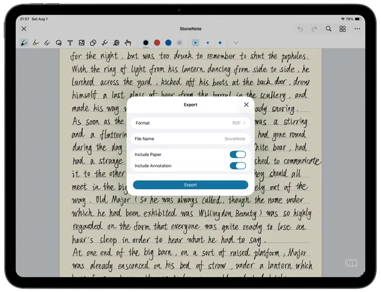The height and width of the screenshot is (292, 381).
Task: Open the shapes tool
Action: (x=93, y=43)
